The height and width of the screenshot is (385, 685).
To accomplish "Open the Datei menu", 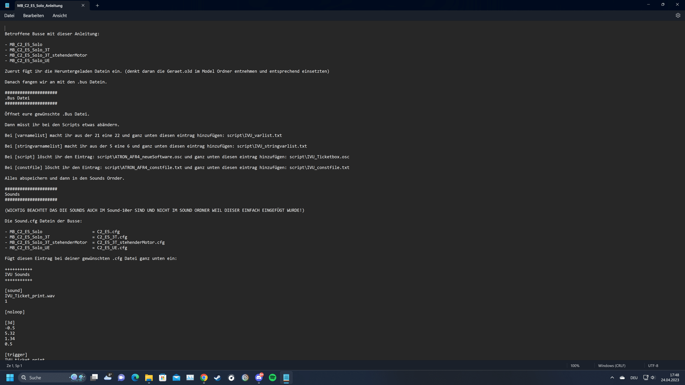I will [9, 16].
